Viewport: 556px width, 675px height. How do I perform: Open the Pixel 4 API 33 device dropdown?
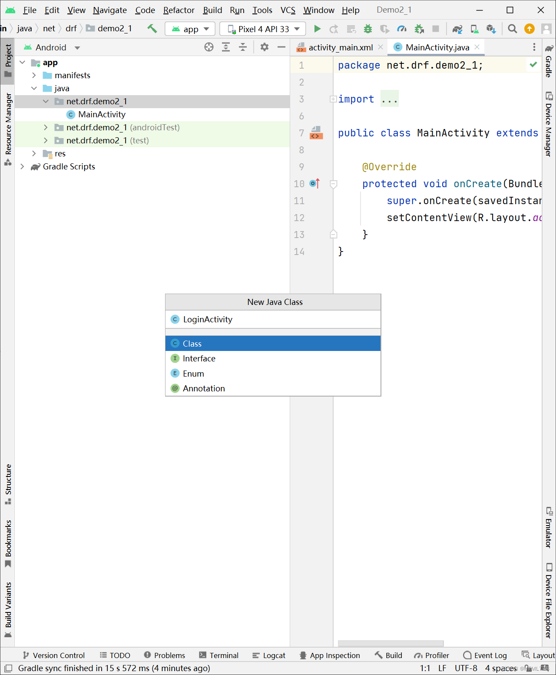[263, 29]
